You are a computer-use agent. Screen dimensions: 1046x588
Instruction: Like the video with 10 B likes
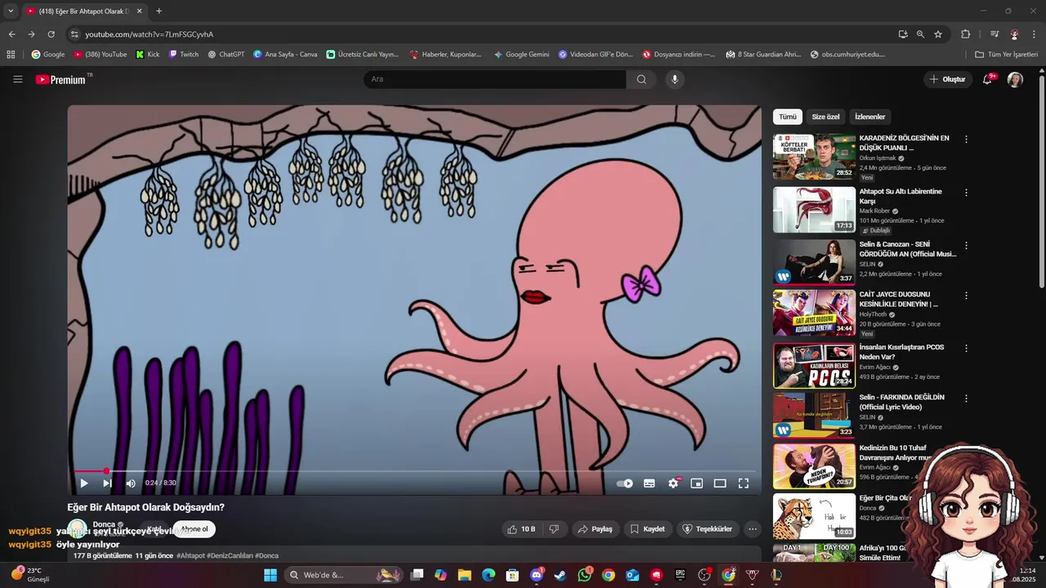pyautogui.click(x=521, y=529)
